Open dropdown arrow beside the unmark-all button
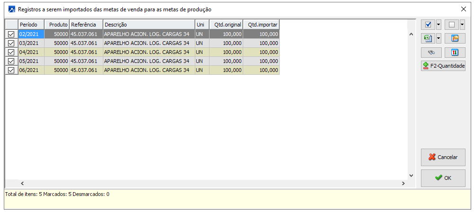Viewport: 475px width, 213px height. point(462,25)
